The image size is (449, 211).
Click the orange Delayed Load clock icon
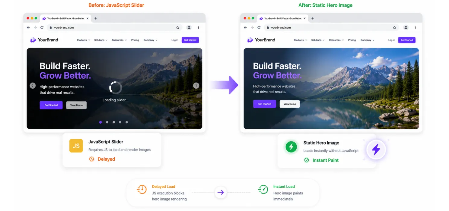click(x=142, y=189)
